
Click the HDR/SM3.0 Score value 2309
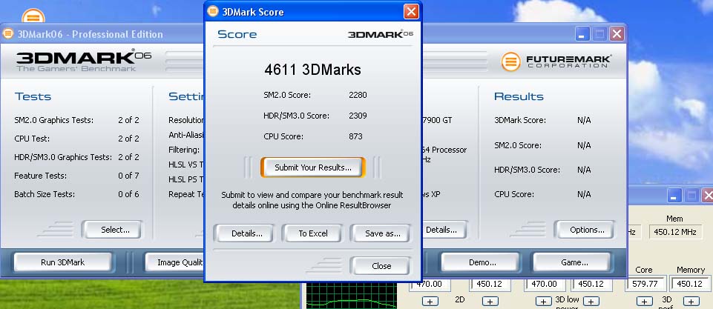[x=358, y=116]
